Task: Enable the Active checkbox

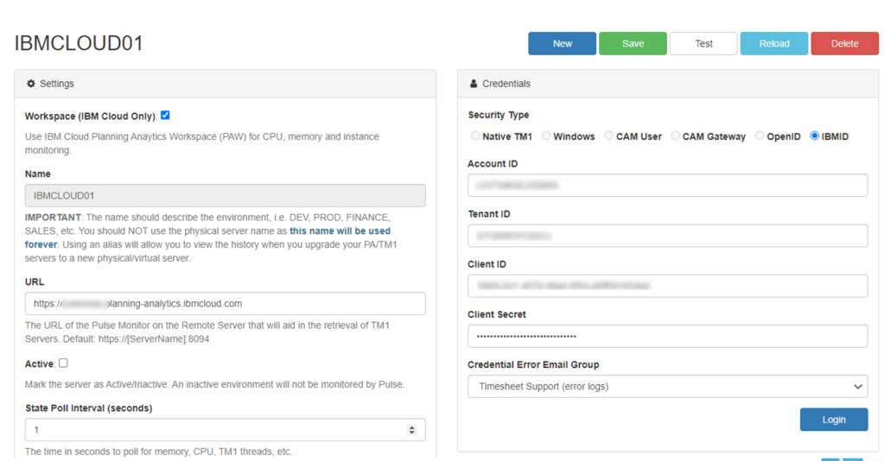Action: (x=63, y=363)
